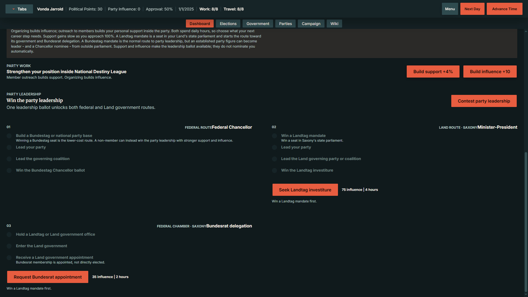Click the vertical scrollbar thumb
Image resolution: width=528 pixels, height=297 pixels.
[x=526, y=222]
